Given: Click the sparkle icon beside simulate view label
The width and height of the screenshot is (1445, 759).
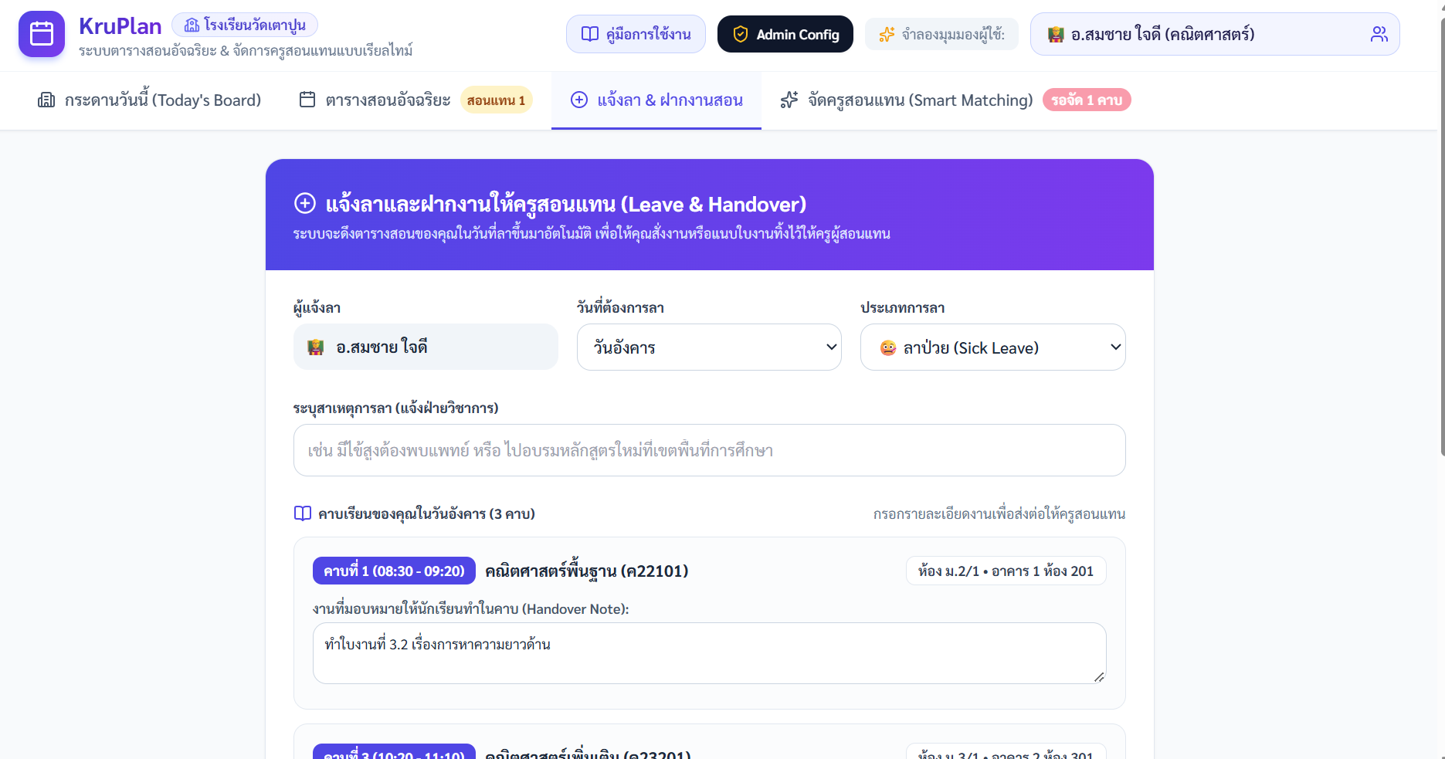Looking at the screenshot, I should (x=887, y=34).
